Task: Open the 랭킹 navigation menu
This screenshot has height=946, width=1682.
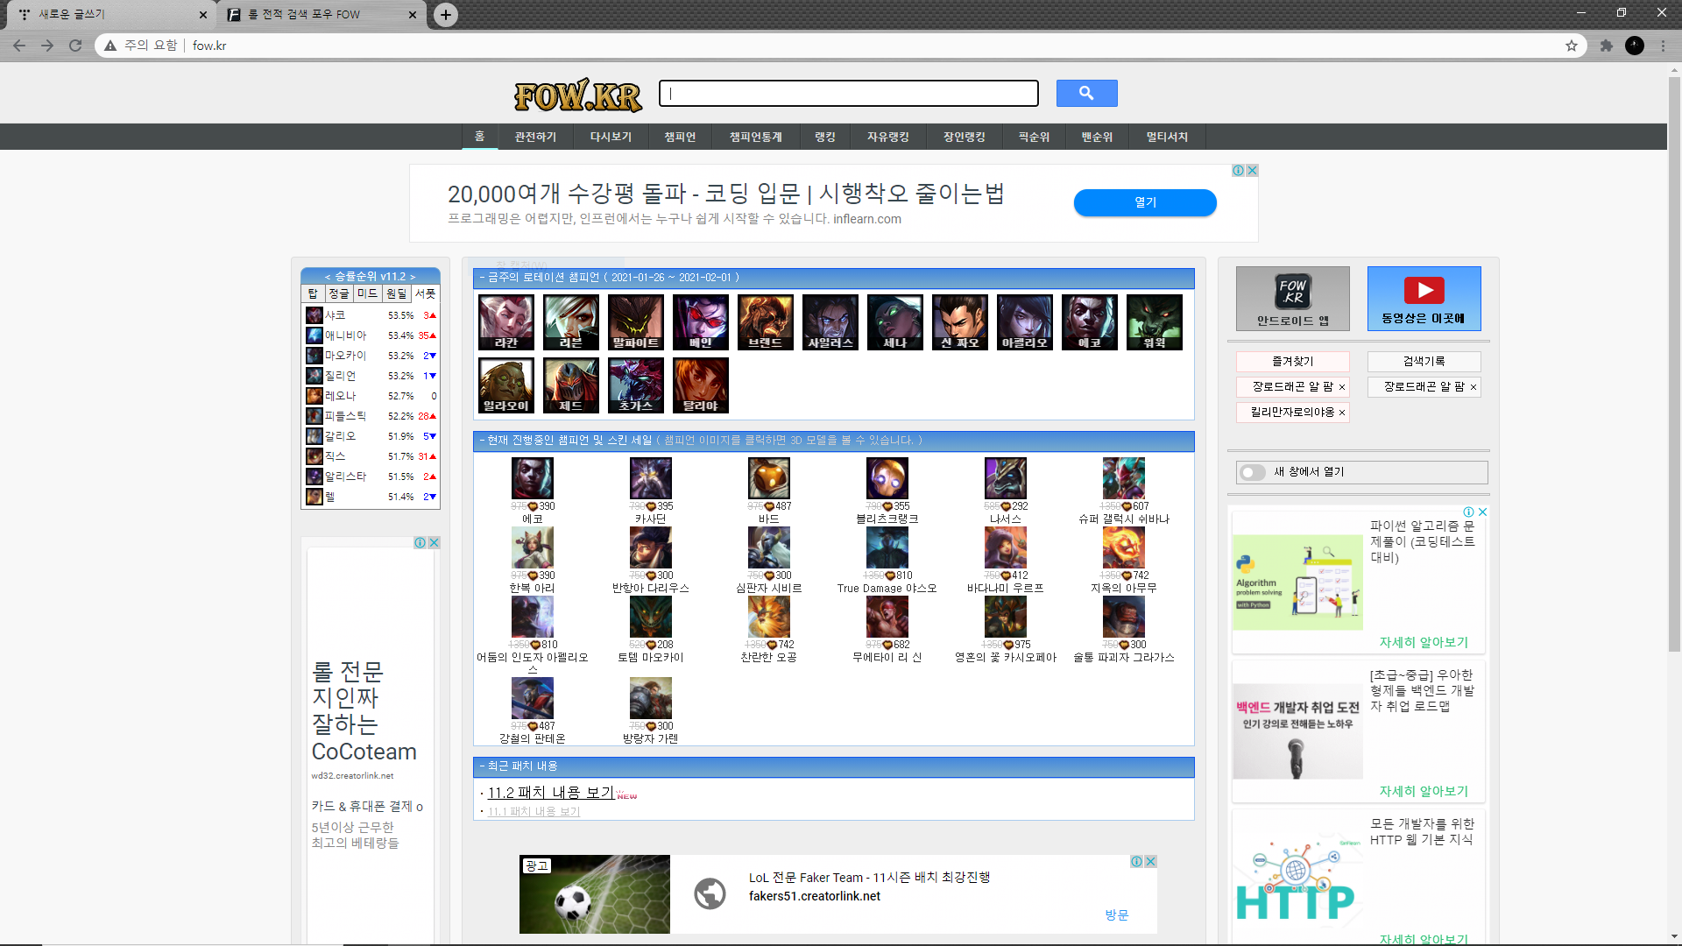Action: click(x=824, y=137)
